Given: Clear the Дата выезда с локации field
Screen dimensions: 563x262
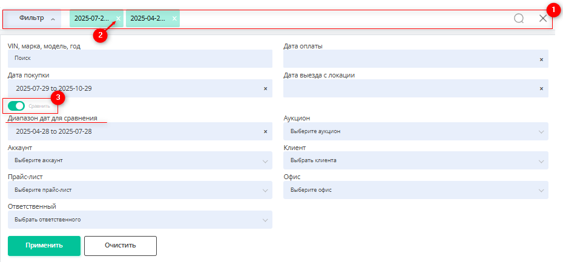Looking at the screenshot, I should (x=541, y=88).
